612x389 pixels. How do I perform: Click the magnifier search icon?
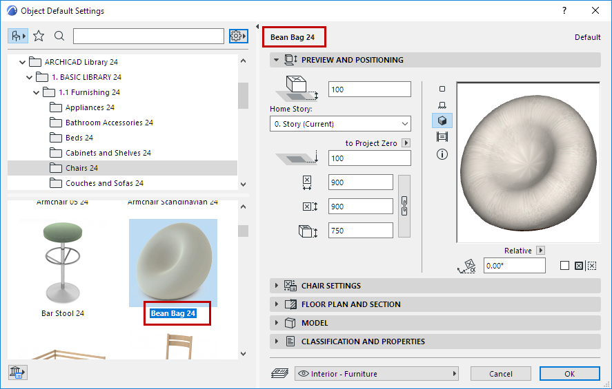tap(59, 36)
